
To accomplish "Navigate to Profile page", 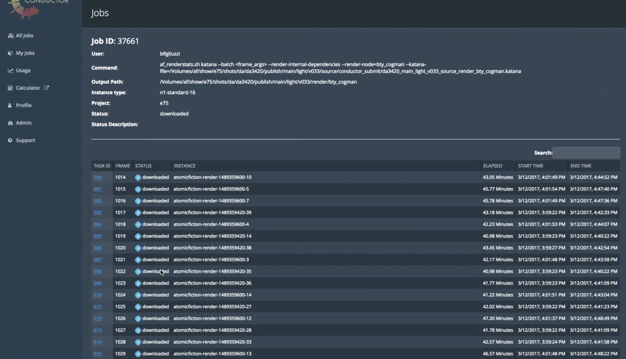I will pos(24,105).
